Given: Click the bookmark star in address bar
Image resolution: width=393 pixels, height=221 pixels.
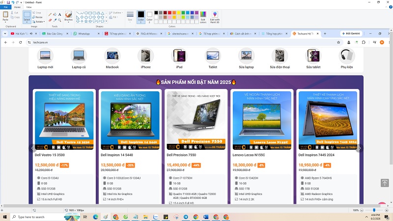Looking at the screenshot, I should [x=338, y=42].
